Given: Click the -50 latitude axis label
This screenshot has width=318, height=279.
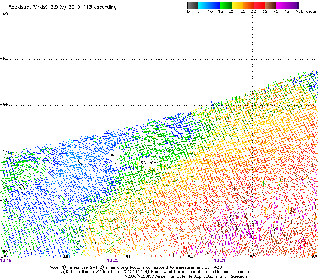Looking at the screenshot, I should (x=4, y=252).
